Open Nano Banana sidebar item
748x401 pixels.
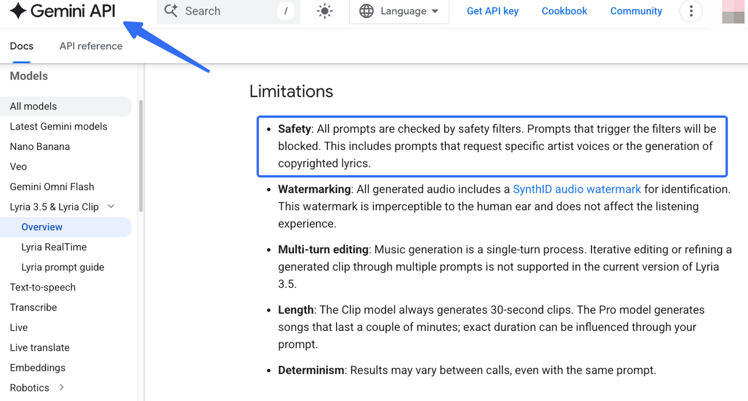[40, 147]
